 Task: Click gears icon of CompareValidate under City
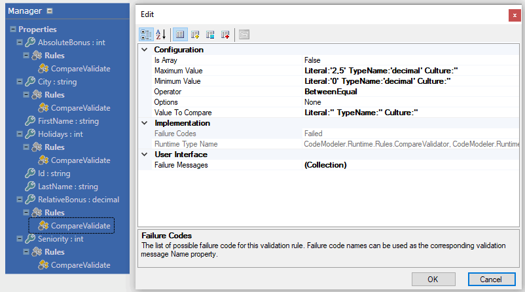[43, 107]
